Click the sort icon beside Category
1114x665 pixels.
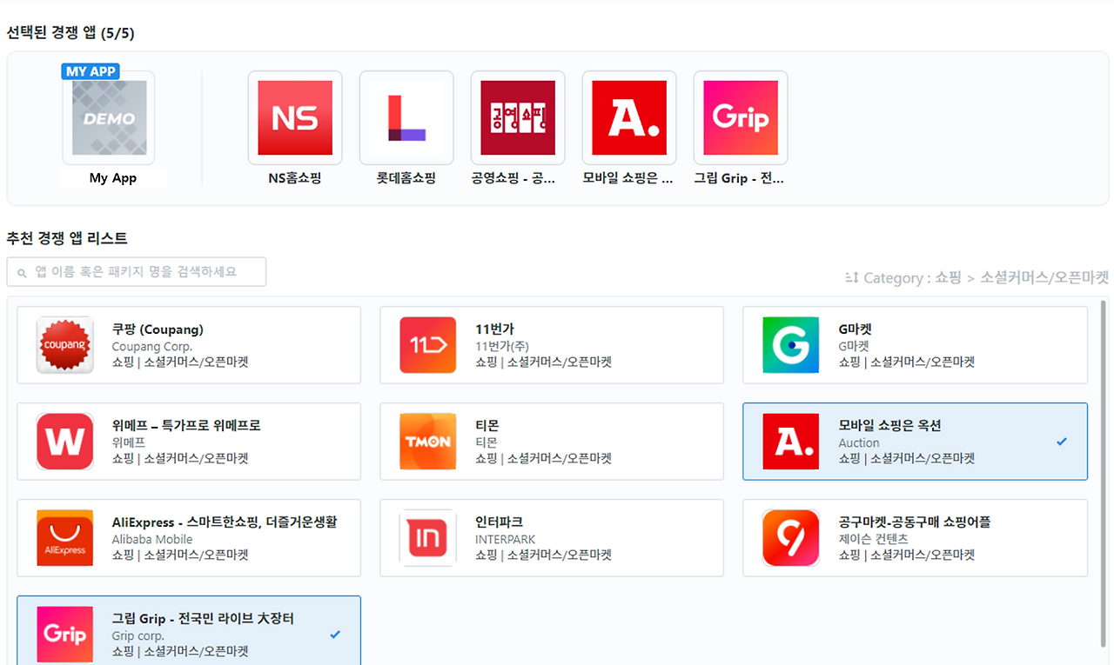pyautogui.click(x=852, y=278)
